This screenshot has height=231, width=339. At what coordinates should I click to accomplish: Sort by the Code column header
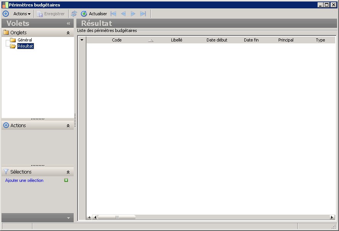click(x=117, y=40)
